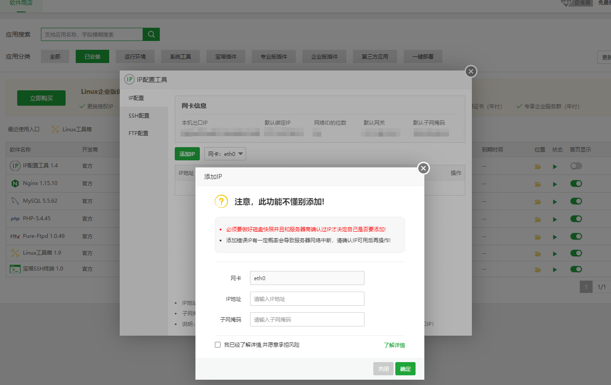Select the 已安装 category tab
611x385 pixels.
point(92,56)
